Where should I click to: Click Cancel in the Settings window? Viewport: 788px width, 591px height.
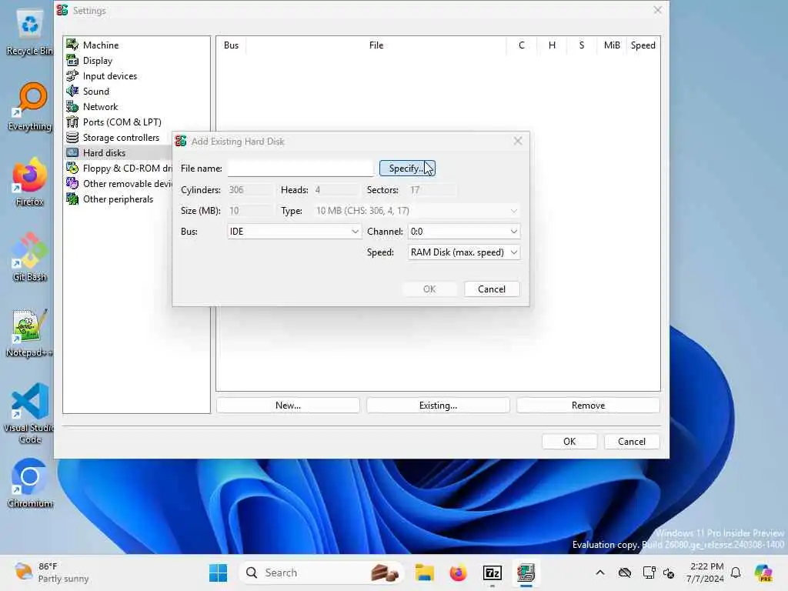click(632, 441)
